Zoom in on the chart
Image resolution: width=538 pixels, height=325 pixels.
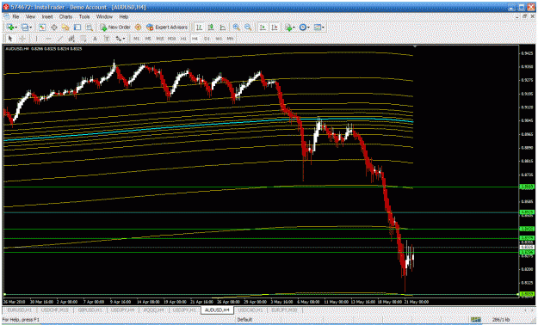tap(236, 28)
